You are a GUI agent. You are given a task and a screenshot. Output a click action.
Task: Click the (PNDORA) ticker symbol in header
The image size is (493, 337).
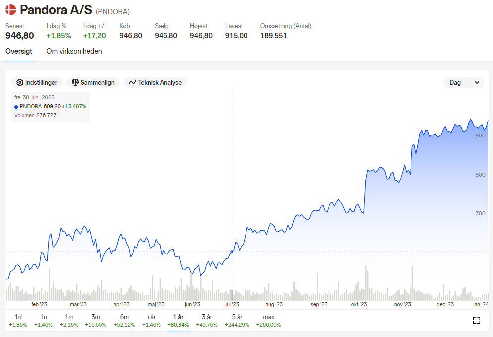(x=113, y=12)
